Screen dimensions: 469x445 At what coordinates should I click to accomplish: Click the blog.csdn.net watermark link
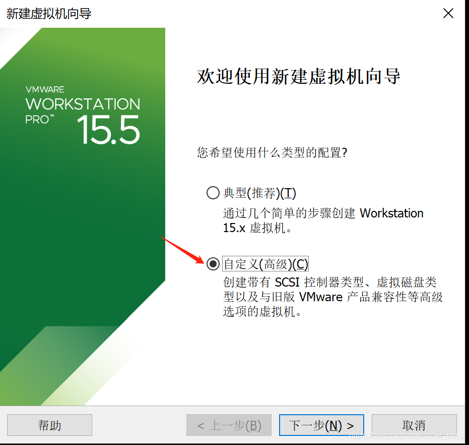click(407, 435)
